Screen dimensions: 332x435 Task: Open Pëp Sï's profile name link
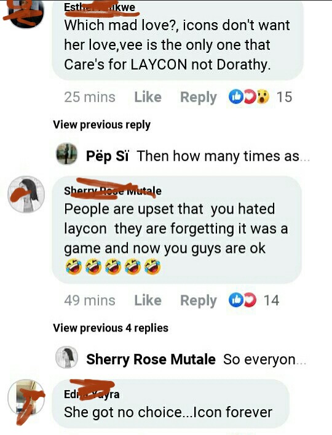(107, 156)
